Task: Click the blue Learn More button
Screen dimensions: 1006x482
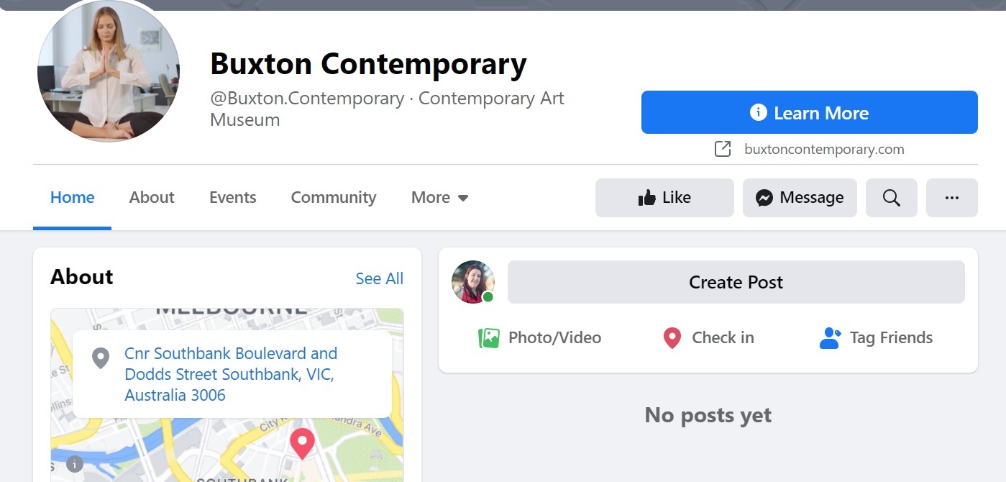Action: tap(809, 112)
